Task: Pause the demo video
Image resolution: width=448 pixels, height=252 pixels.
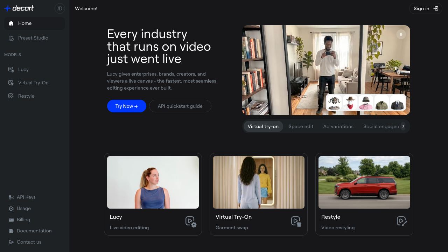Action: click(x=401, y=34)
